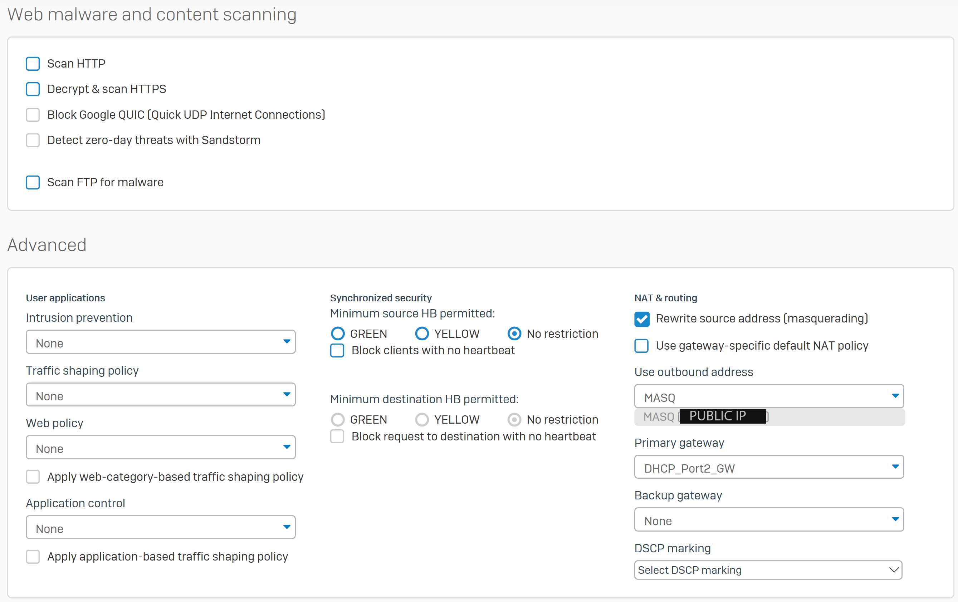Select YELLOW for minimum destination HB
The height and width of the screenshot is (602, 958).
click(x=422, y=419)
